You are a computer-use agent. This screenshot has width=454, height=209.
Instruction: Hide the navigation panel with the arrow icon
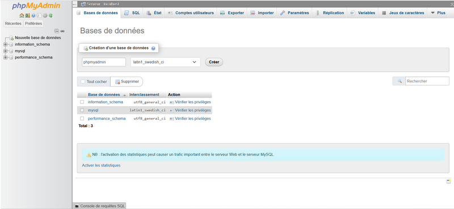pos(75,4)
